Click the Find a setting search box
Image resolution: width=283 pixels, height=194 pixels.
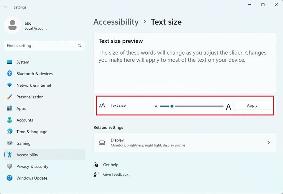(x=44, y=45)
